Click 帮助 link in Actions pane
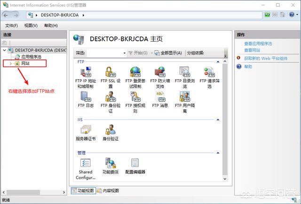The width and height of the screenshot is (301, 204). pyautogui.click(x=248, y=67)
